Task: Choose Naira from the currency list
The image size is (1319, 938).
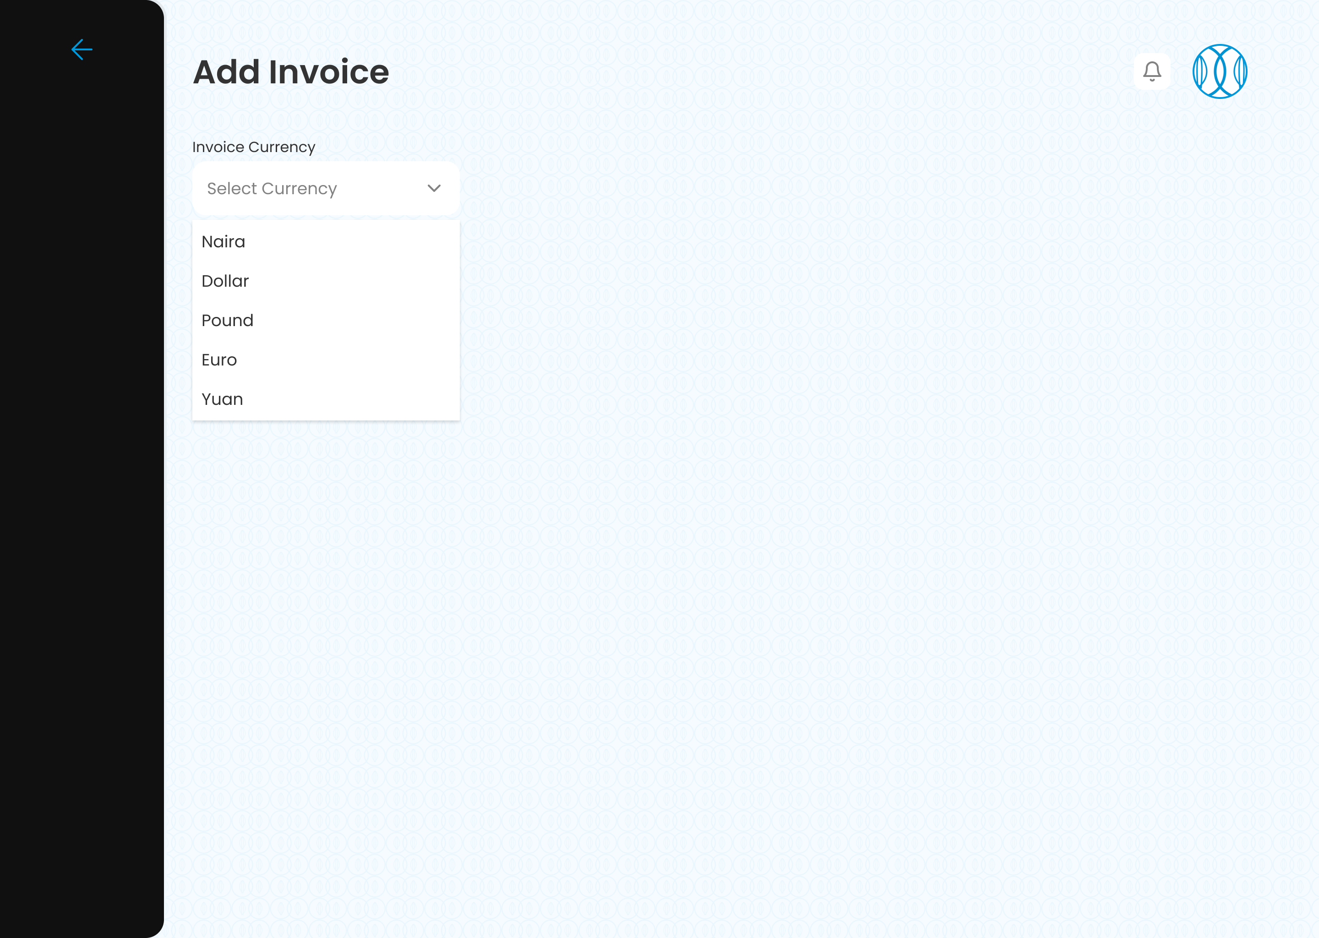Action: point(326,241)
